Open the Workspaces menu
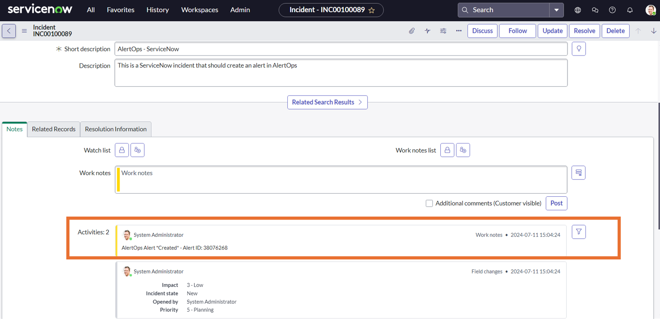This screenshot has height=319, width=660. pyautogui.click(x=199, y=9)
